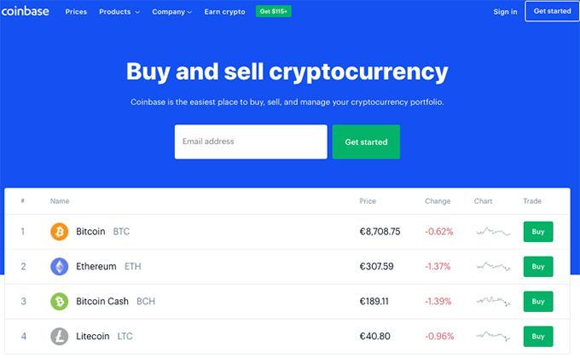Open the Ethereum price sparkline chart
Viewport: 580px width, 358px height.
pyautogui.click(x=494, y=266)
